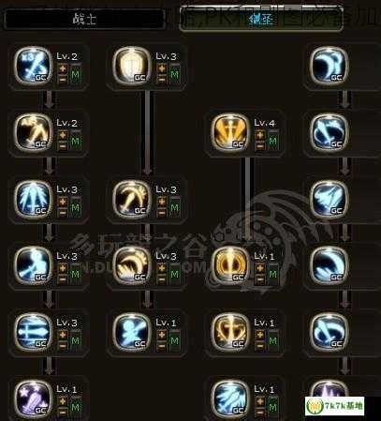Image resolution: width=381 pixels, height=421 pixels.
Task: Switch to the 战士 tab
Action: click(x=84, y=19)
